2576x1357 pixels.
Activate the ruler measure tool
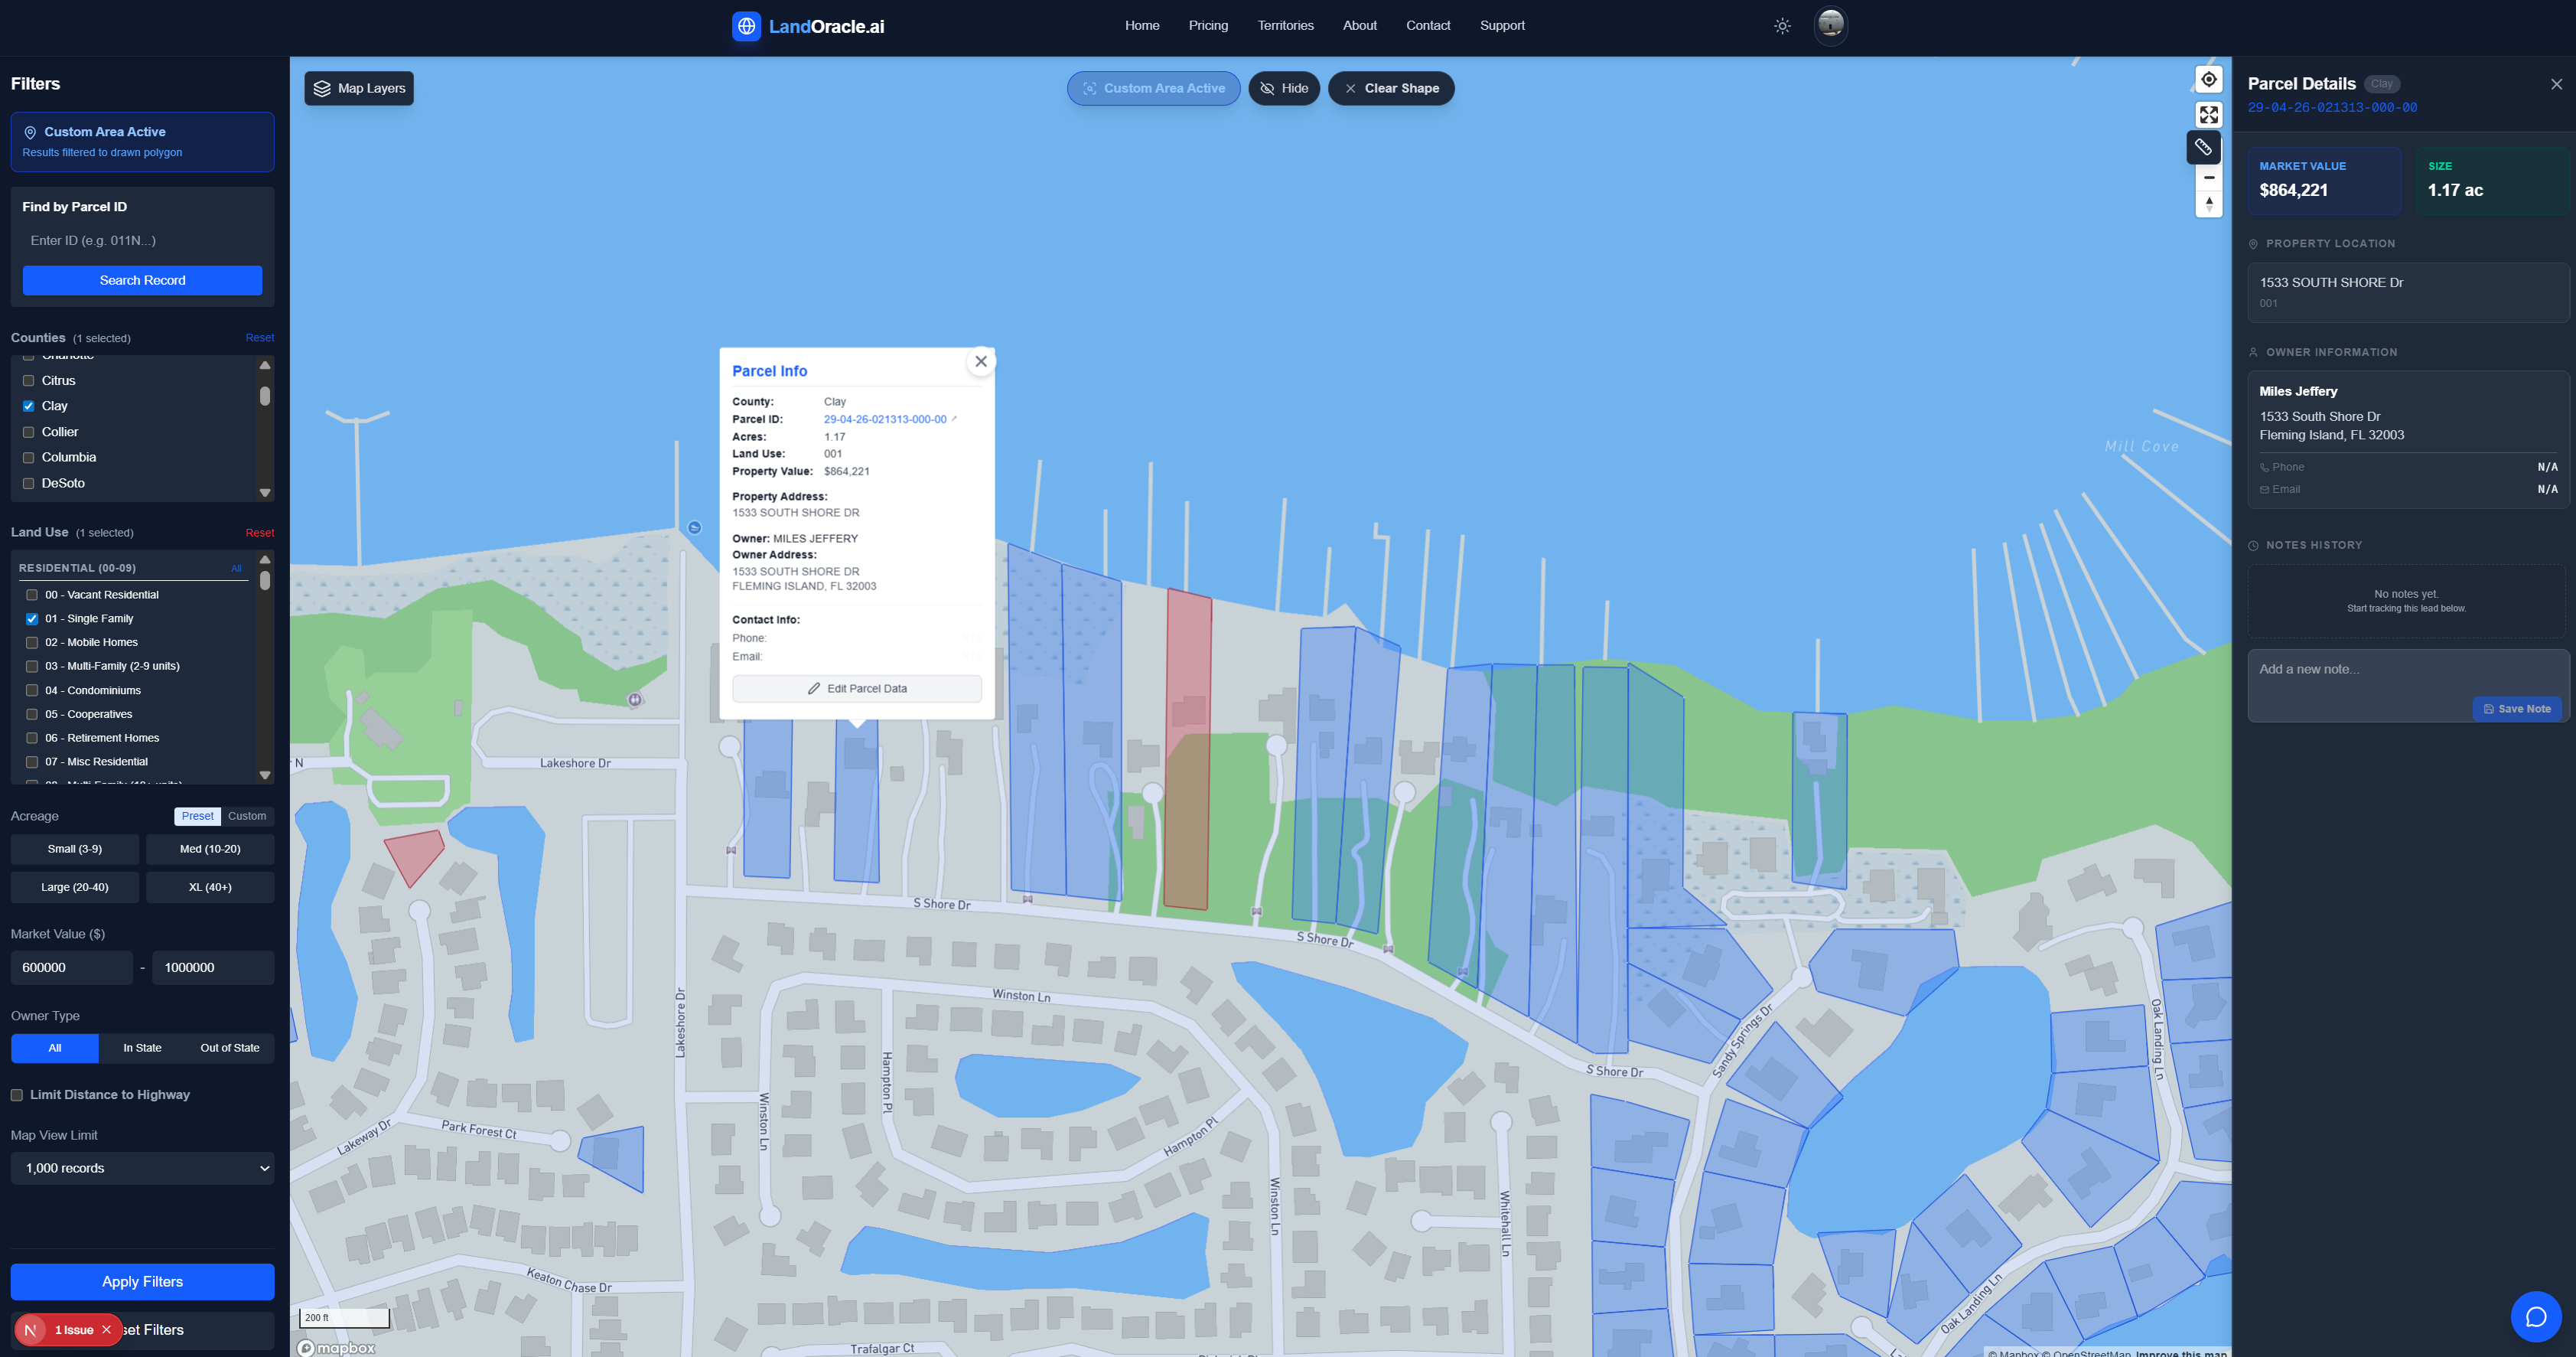[2203, 147]
